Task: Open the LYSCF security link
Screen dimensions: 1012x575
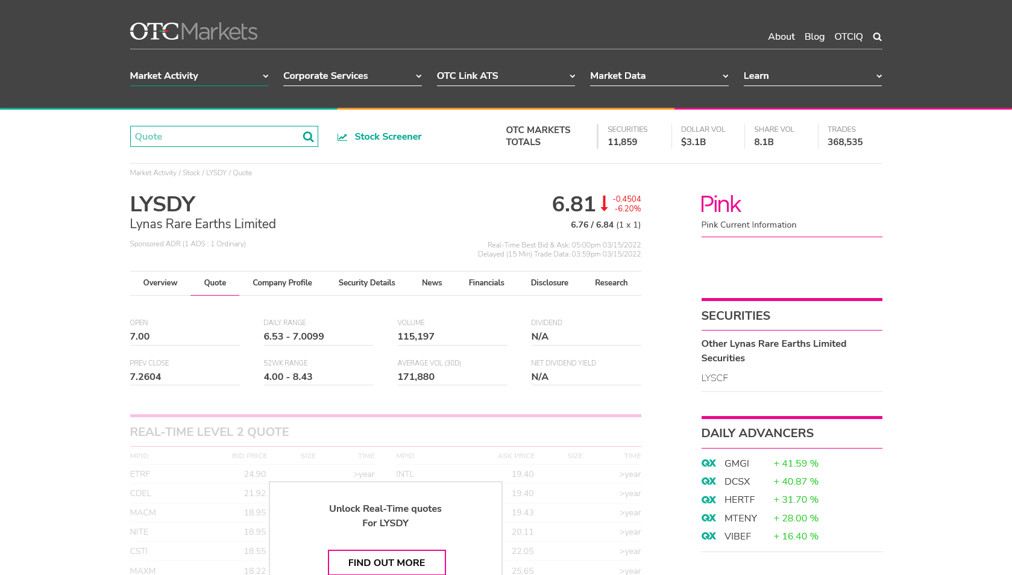Action: pos(714,378)
